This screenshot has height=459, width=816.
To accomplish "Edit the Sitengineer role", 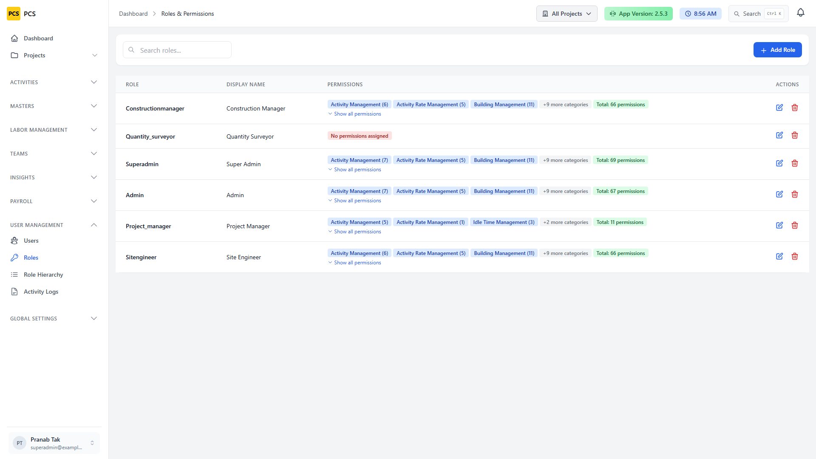I will point(779,256).
